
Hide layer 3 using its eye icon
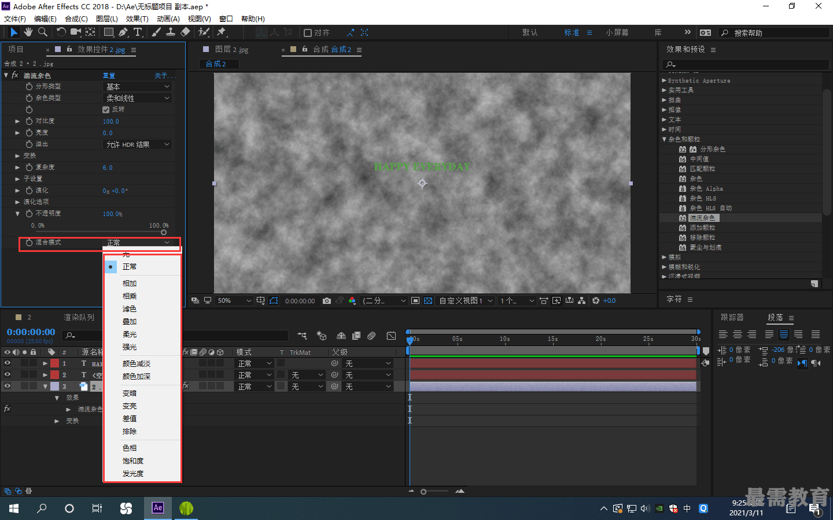(8, 387)
